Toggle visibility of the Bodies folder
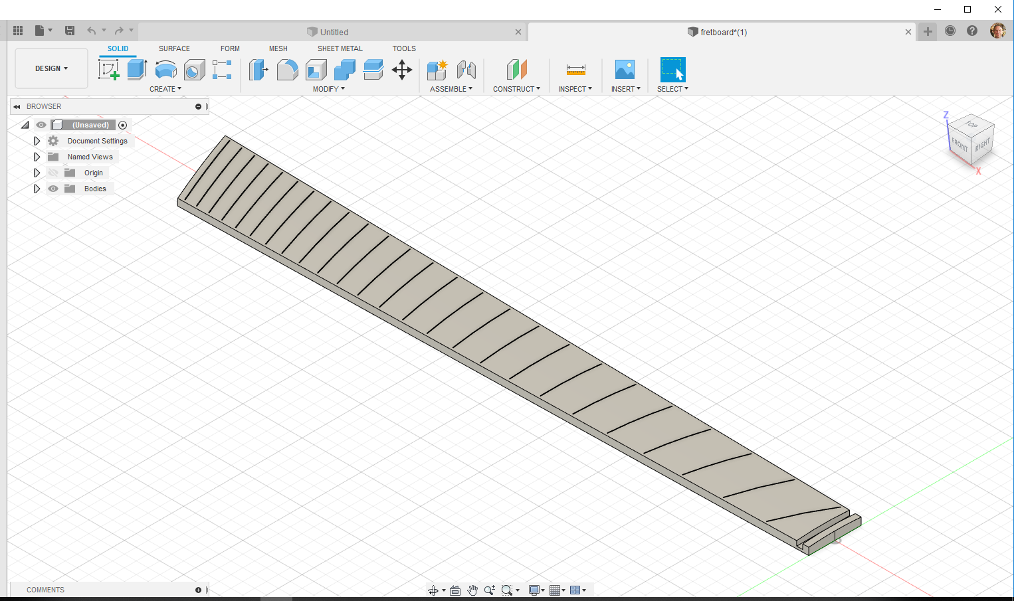This screenshot has width=1014, height=601. tap(53, 189)
